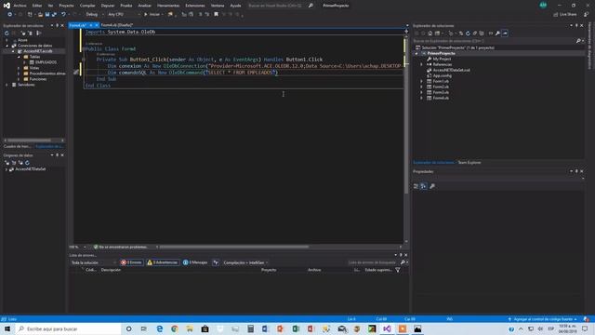Toggle the 0 Errores filter
This screenshot has height=335, width=595.
[x=132, y=262]
